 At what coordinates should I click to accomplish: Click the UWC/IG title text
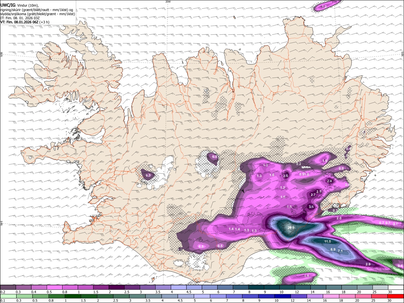(8, 5)
